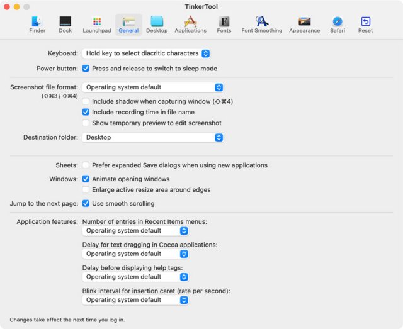Open the caret blink interval dropdown
Image resolution: width=403 pixels, height=329 pixels.
135,300
